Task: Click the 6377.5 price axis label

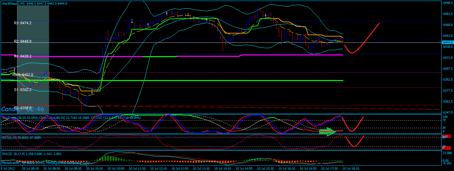Action: (x=448, y=91)
